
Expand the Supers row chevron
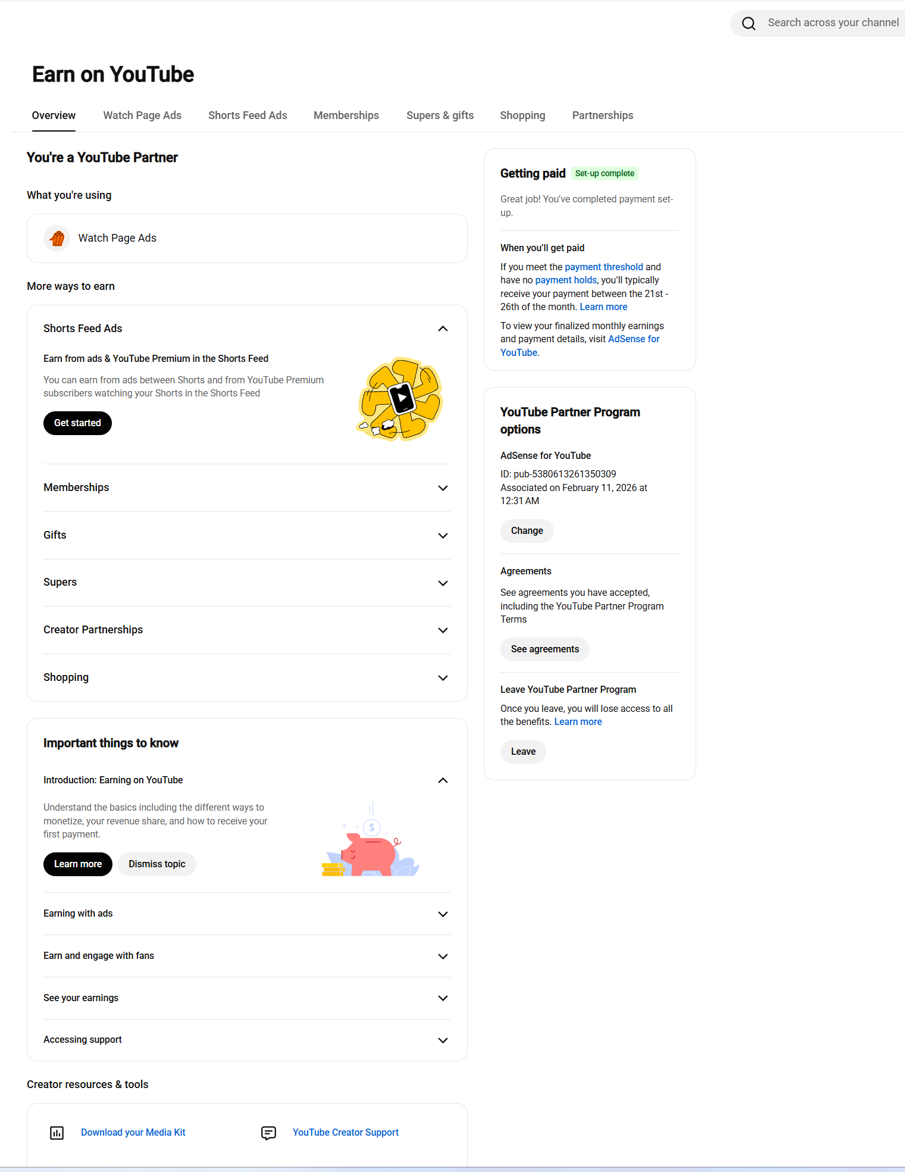(x=443, y=583)
